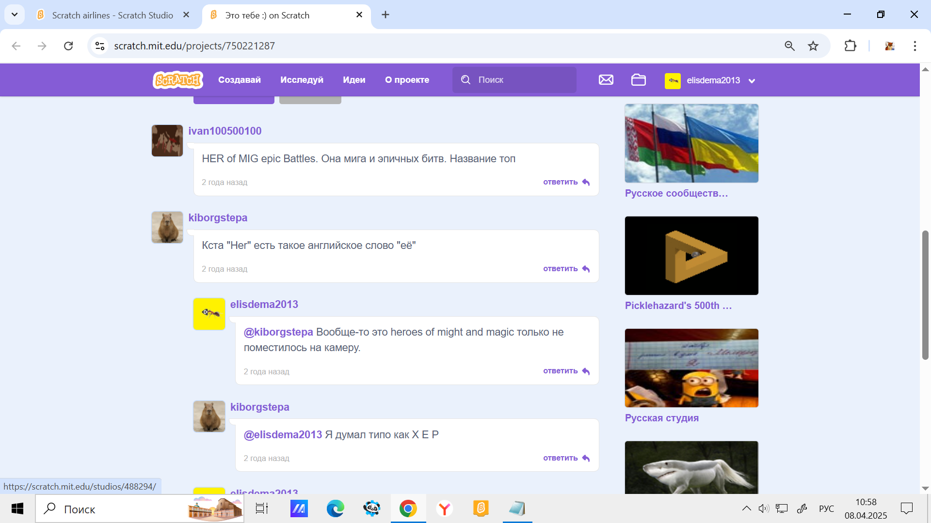Open the Scratch messages envelope icon
Screen dimensions: 931x523
pos(606,80)
